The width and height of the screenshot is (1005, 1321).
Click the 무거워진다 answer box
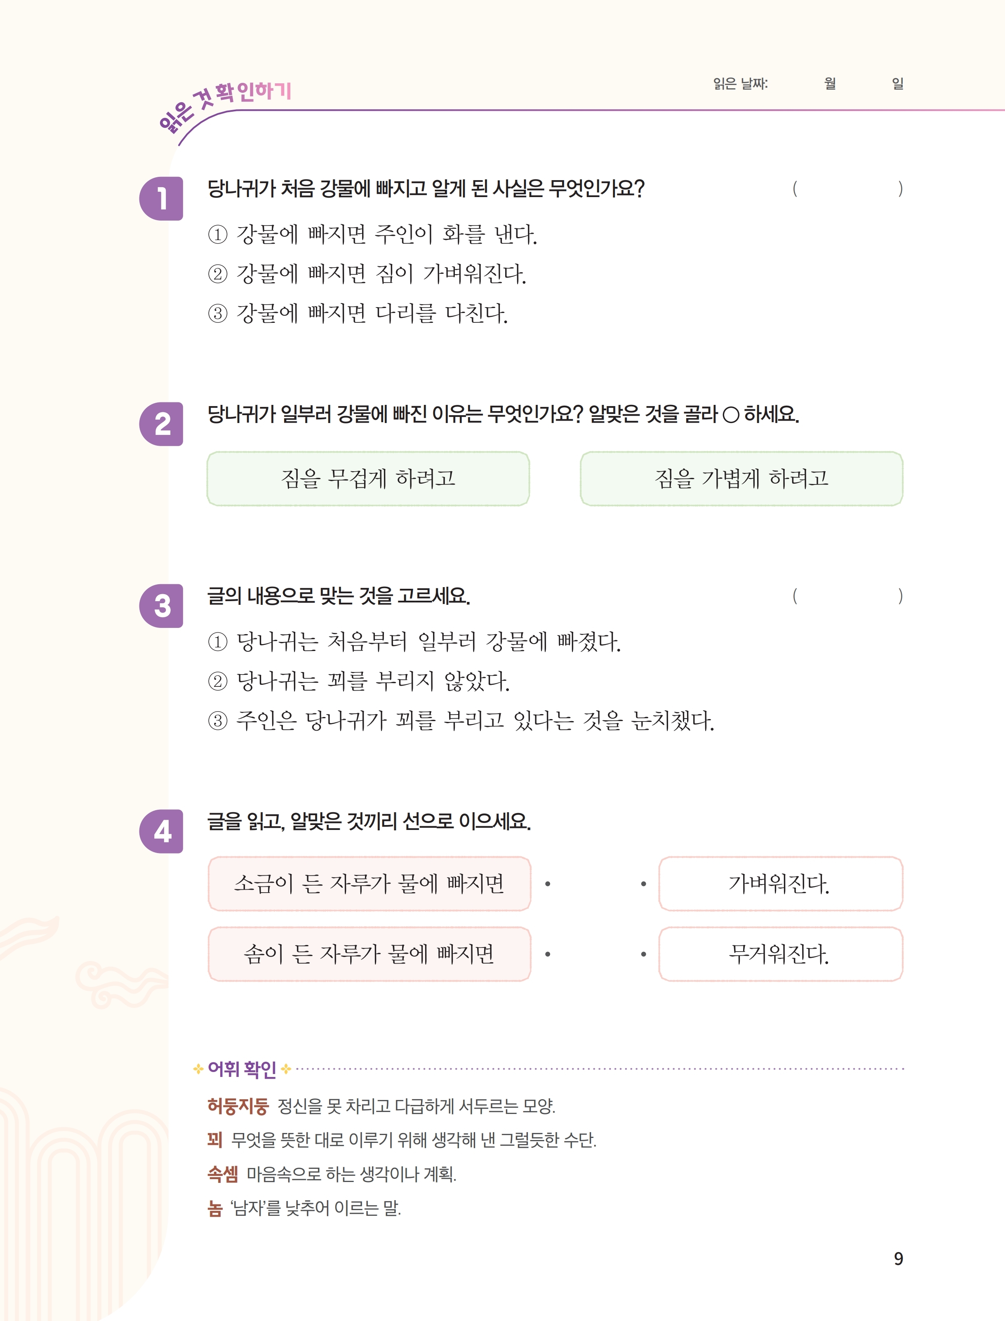tap(781, 954)
